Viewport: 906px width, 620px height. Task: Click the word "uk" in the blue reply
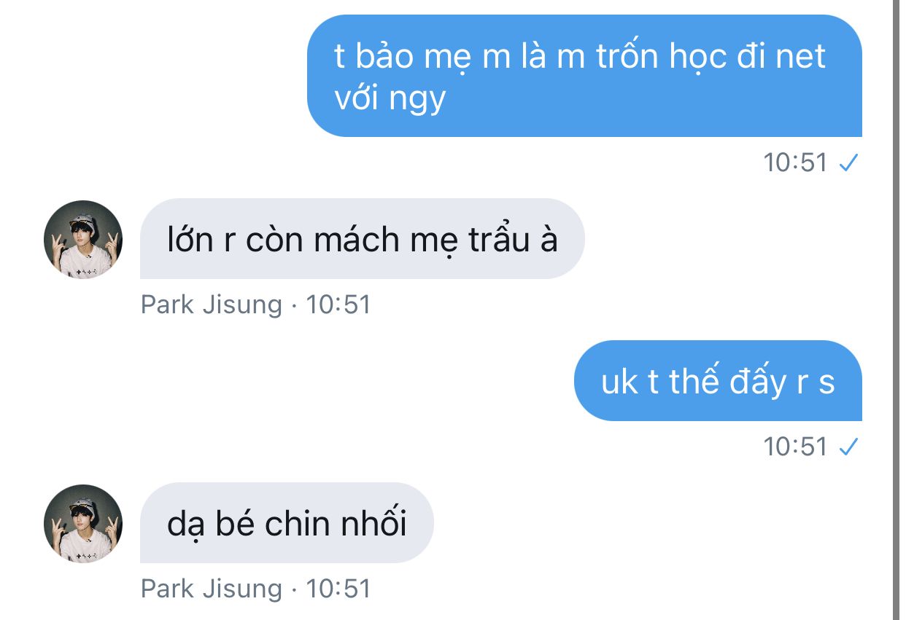pyautogui.click(x=619, y=382)
